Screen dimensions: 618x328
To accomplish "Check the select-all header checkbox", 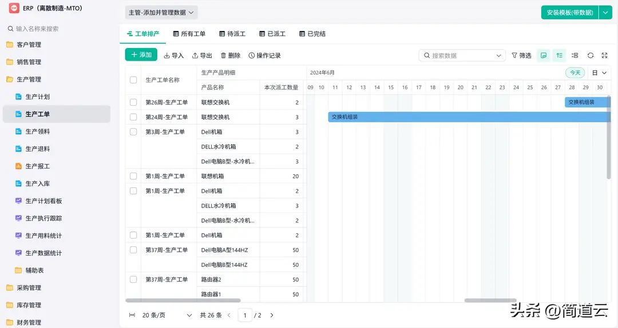I will click(x=133, y=80).
